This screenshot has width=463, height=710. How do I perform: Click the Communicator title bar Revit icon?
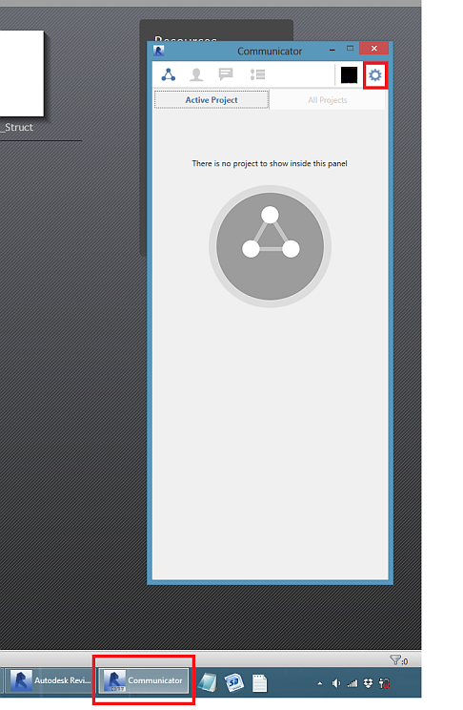pyautogui.click(x=159, y=51)
